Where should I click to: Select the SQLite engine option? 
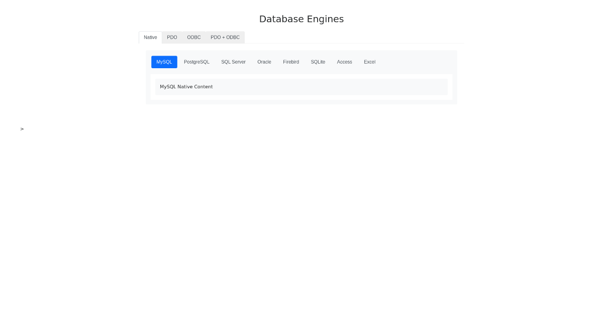[x=318, y=62]
